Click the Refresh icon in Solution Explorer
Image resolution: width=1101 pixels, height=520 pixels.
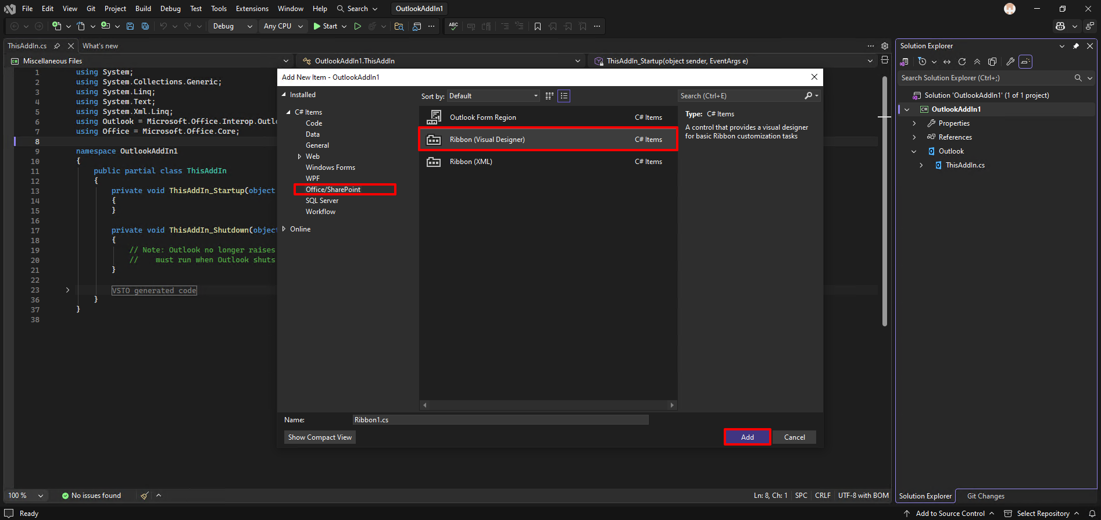962,62
